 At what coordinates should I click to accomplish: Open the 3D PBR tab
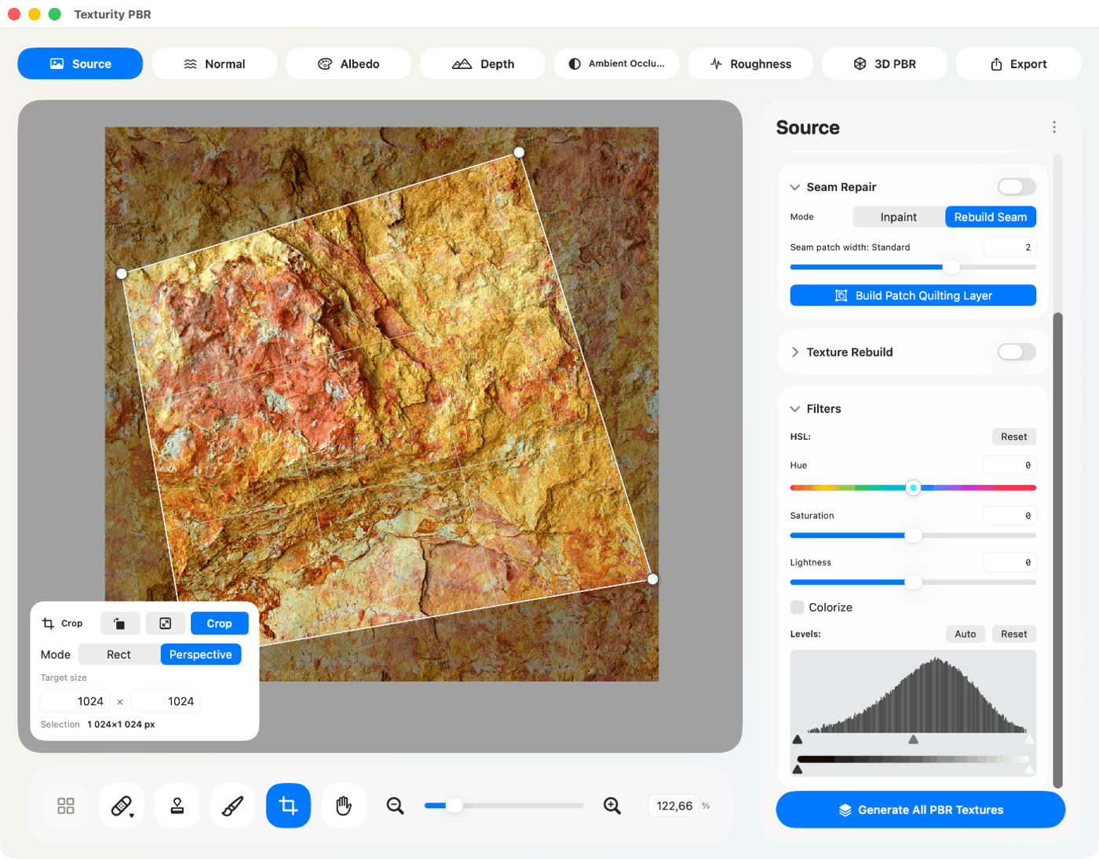click(885, 64)
